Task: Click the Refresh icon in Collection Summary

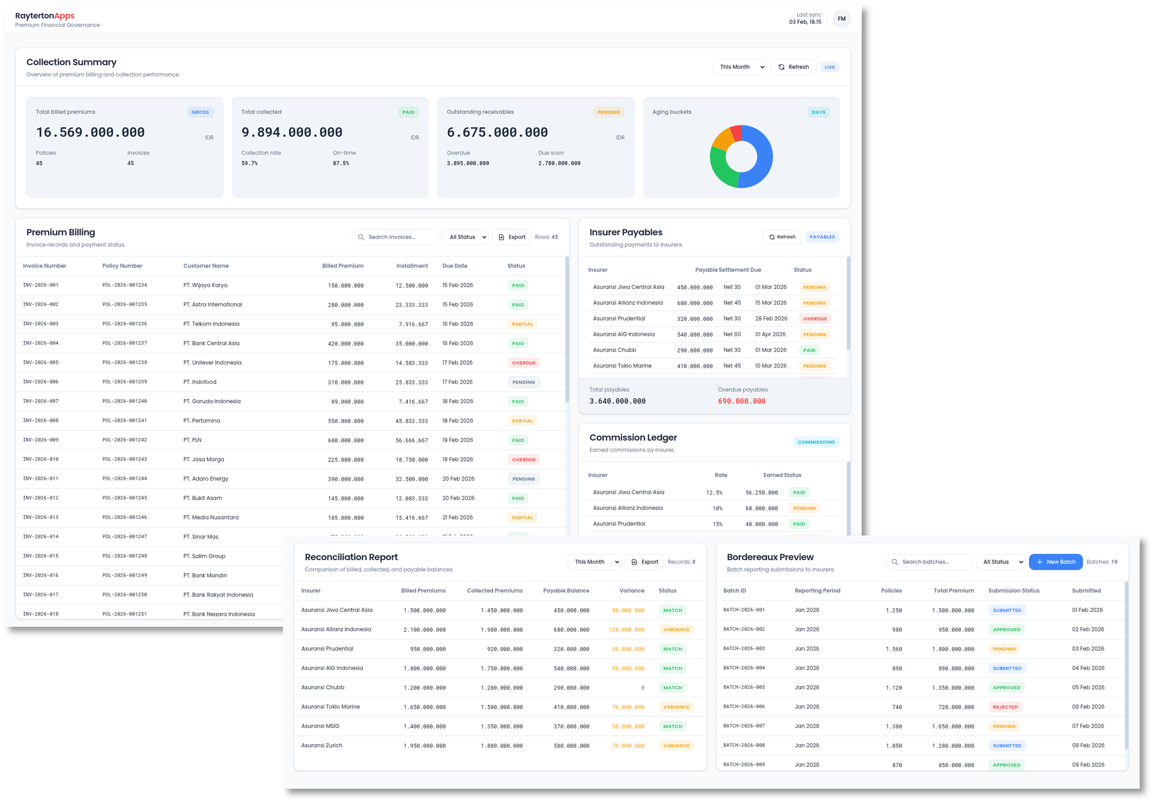Action: (782, 67)
